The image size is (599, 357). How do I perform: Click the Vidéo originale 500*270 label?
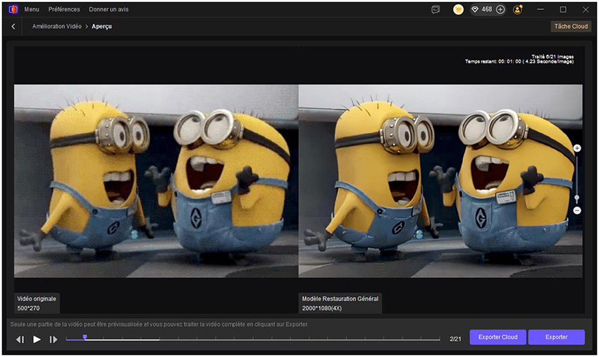click(x=37, y=303)
